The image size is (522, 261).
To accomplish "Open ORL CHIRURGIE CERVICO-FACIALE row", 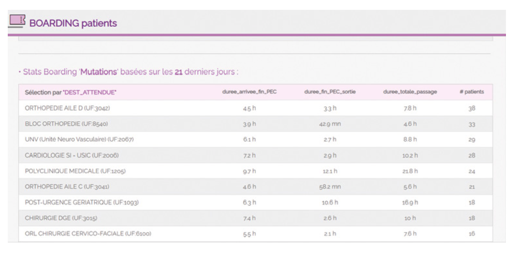I will click(x=88, y=234).
